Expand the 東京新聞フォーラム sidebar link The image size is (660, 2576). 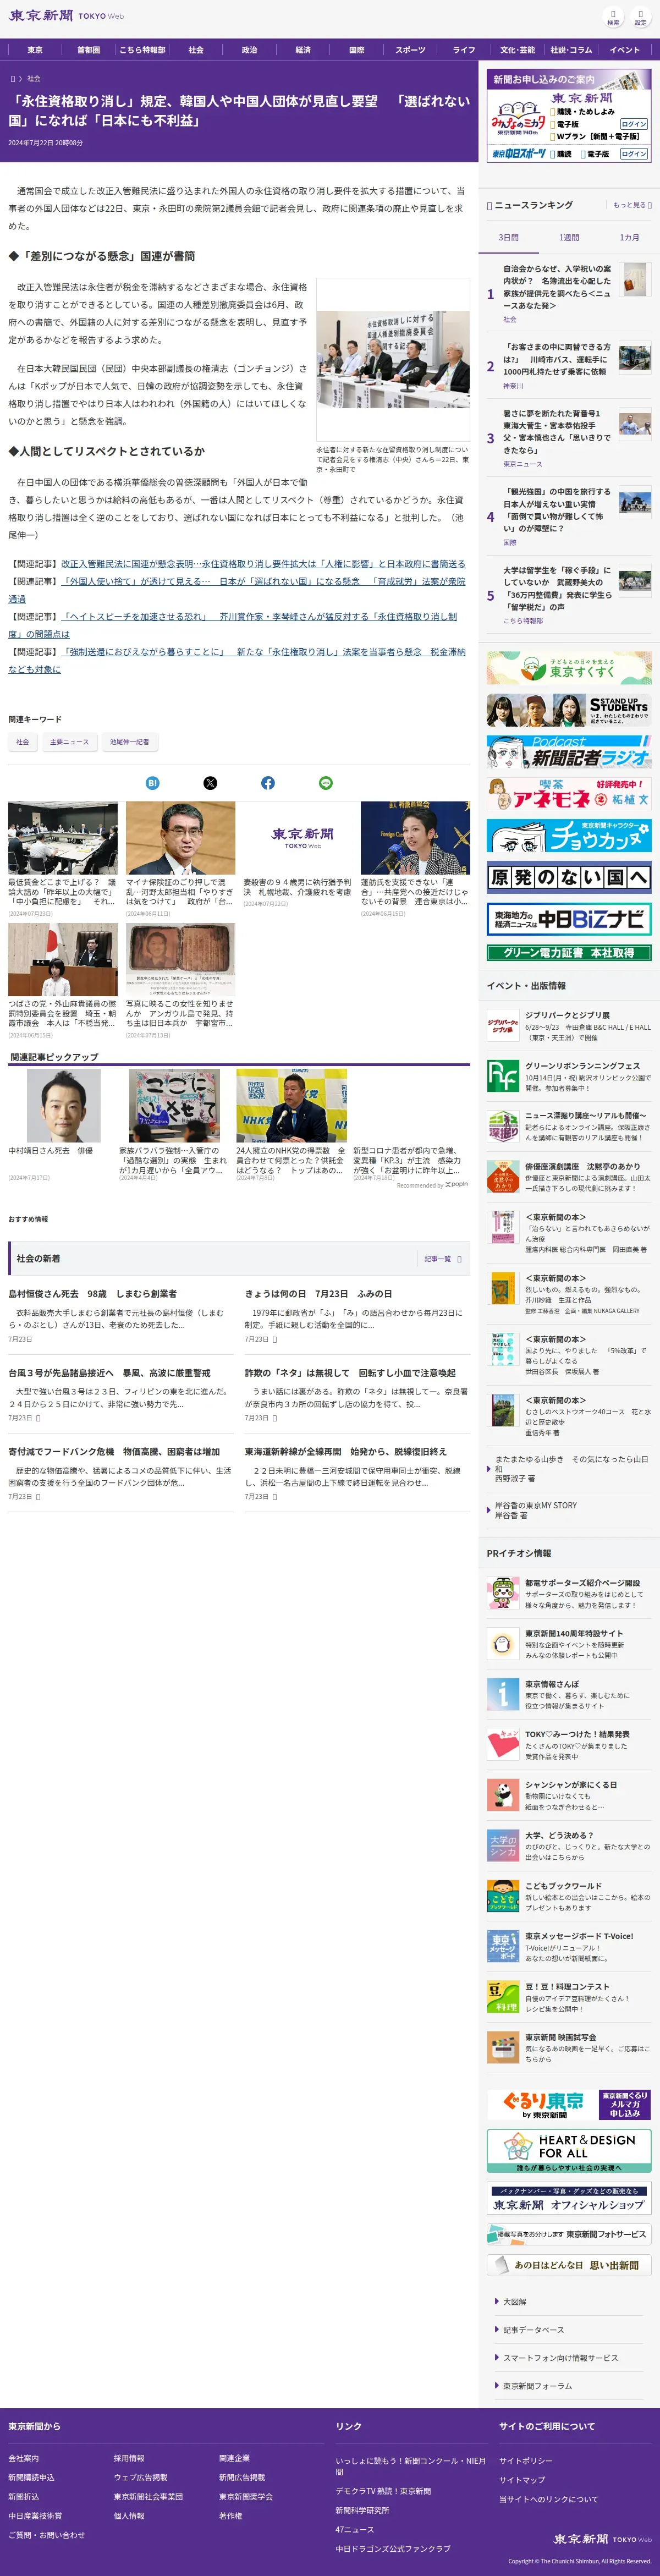537,2386
